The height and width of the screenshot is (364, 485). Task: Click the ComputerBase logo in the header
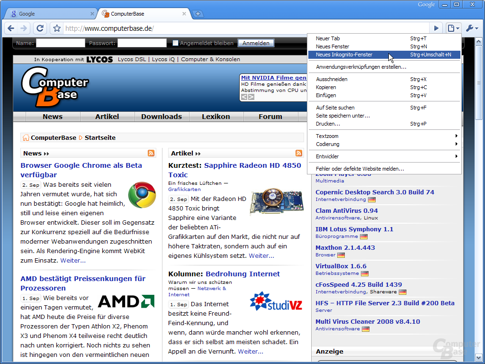(55, 87)
